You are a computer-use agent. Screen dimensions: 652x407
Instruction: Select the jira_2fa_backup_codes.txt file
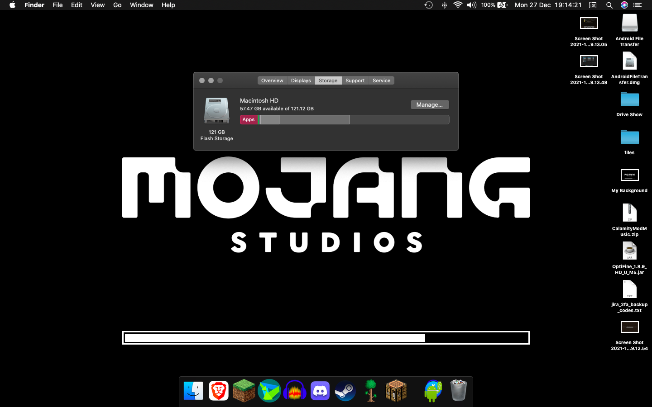pos(629,289)
